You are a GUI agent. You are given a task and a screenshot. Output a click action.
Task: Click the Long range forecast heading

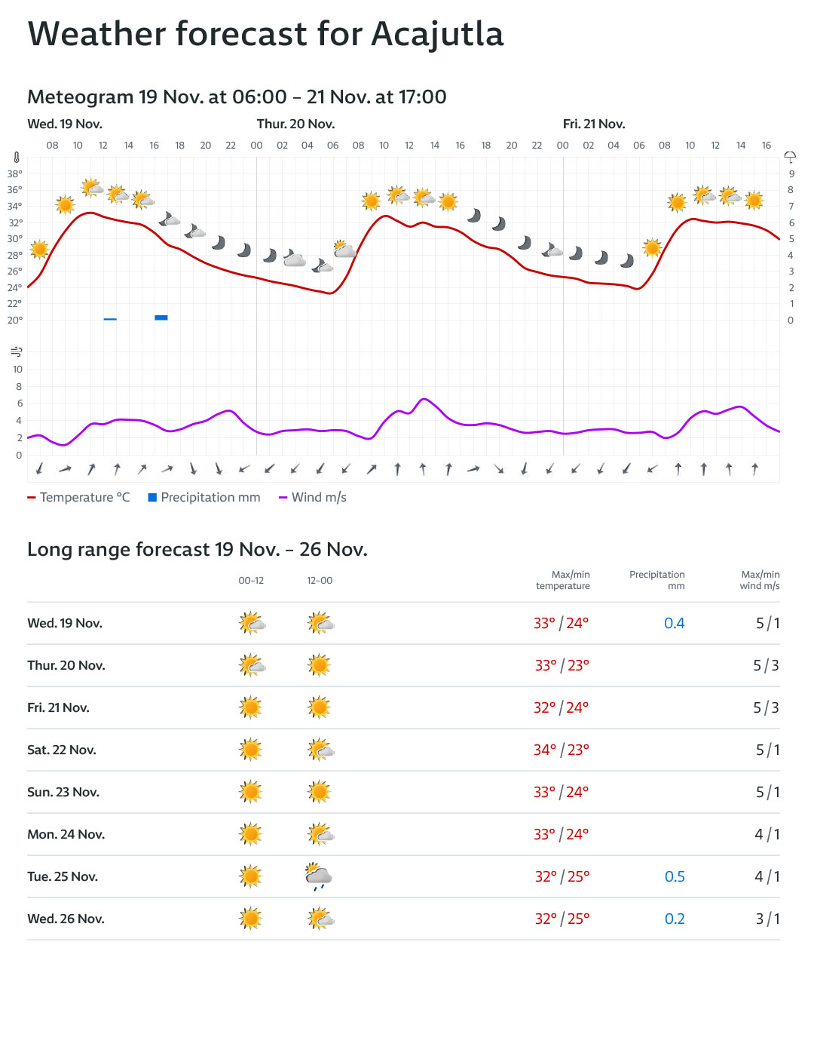tap(197, 550)
